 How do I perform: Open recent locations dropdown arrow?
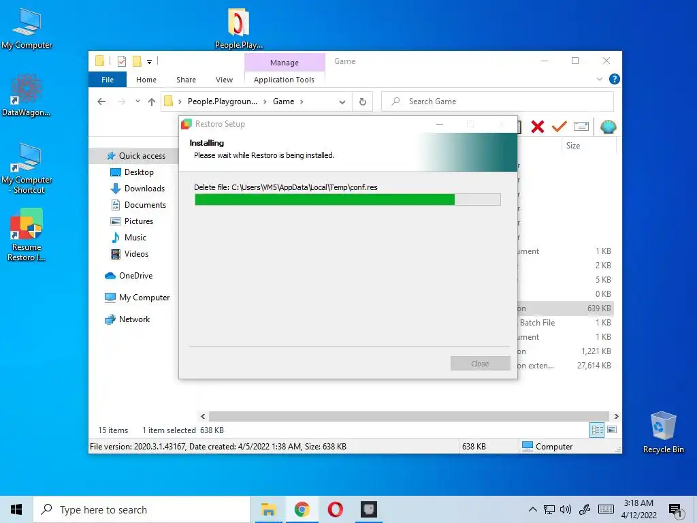tap(137, 101)
